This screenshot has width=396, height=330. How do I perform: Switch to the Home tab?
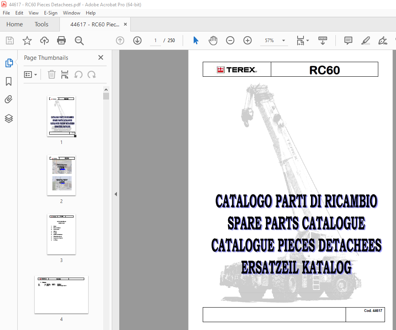coord(15,24)
